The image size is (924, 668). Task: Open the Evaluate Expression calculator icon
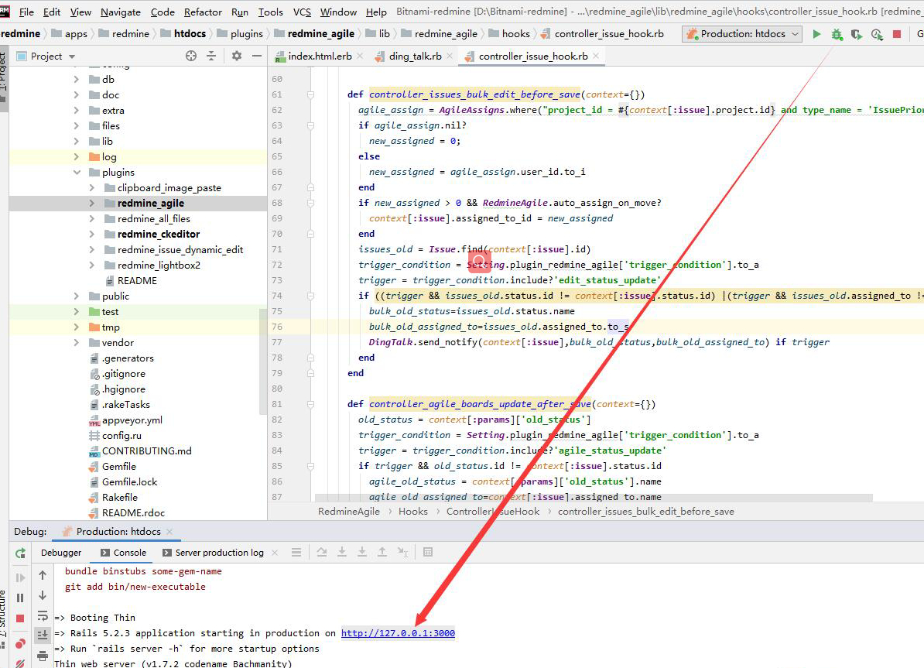click(428, 553)
